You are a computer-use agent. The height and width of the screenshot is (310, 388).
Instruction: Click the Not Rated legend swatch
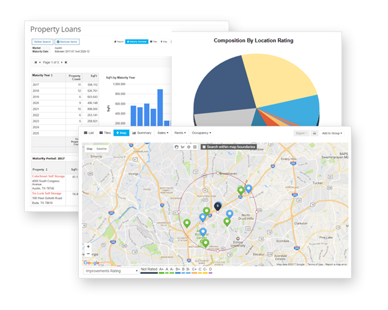click(x=149, y=272)
